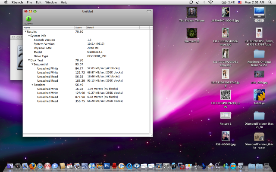Collapse the Random results group

point(32,85)
